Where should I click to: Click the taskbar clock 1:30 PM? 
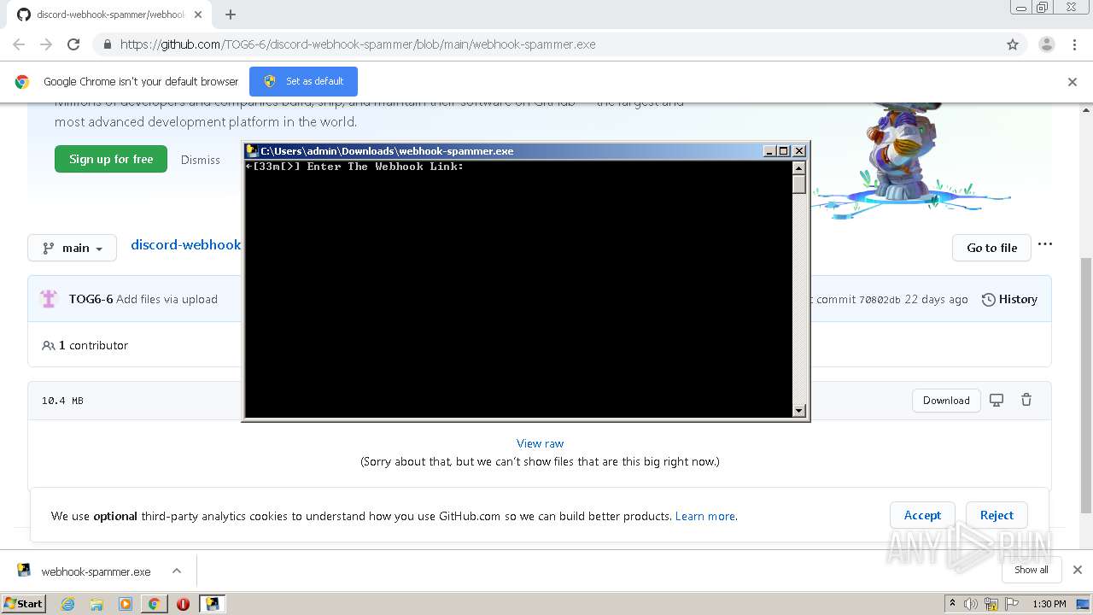[x=1049, y=604]
